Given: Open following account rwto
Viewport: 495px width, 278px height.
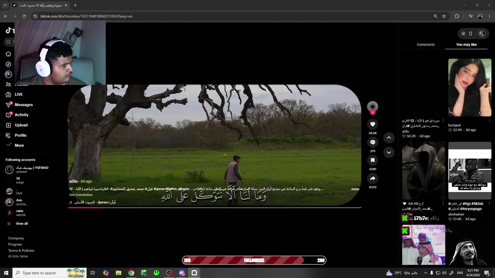Looking at the screenshot, I should coord(15,213).
